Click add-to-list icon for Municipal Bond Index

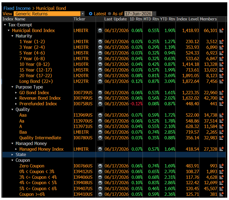click(x=221, y=30)
